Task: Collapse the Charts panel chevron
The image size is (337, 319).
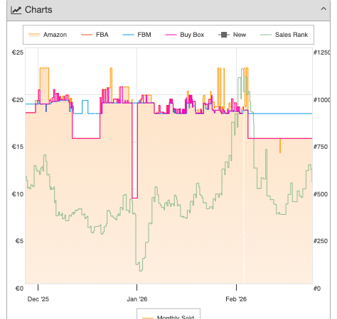Action: (323, 9)
